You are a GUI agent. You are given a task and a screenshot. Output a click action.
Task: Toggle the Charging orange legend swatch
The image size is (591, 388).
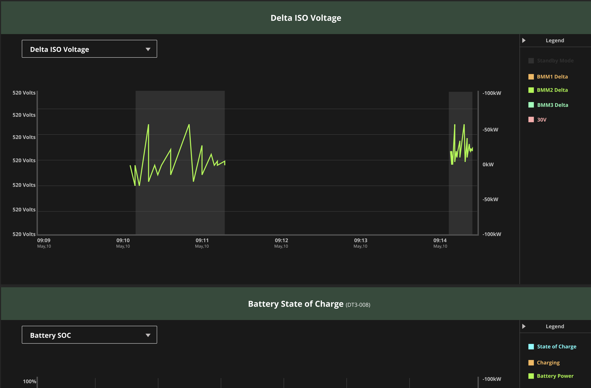(531, 363)
